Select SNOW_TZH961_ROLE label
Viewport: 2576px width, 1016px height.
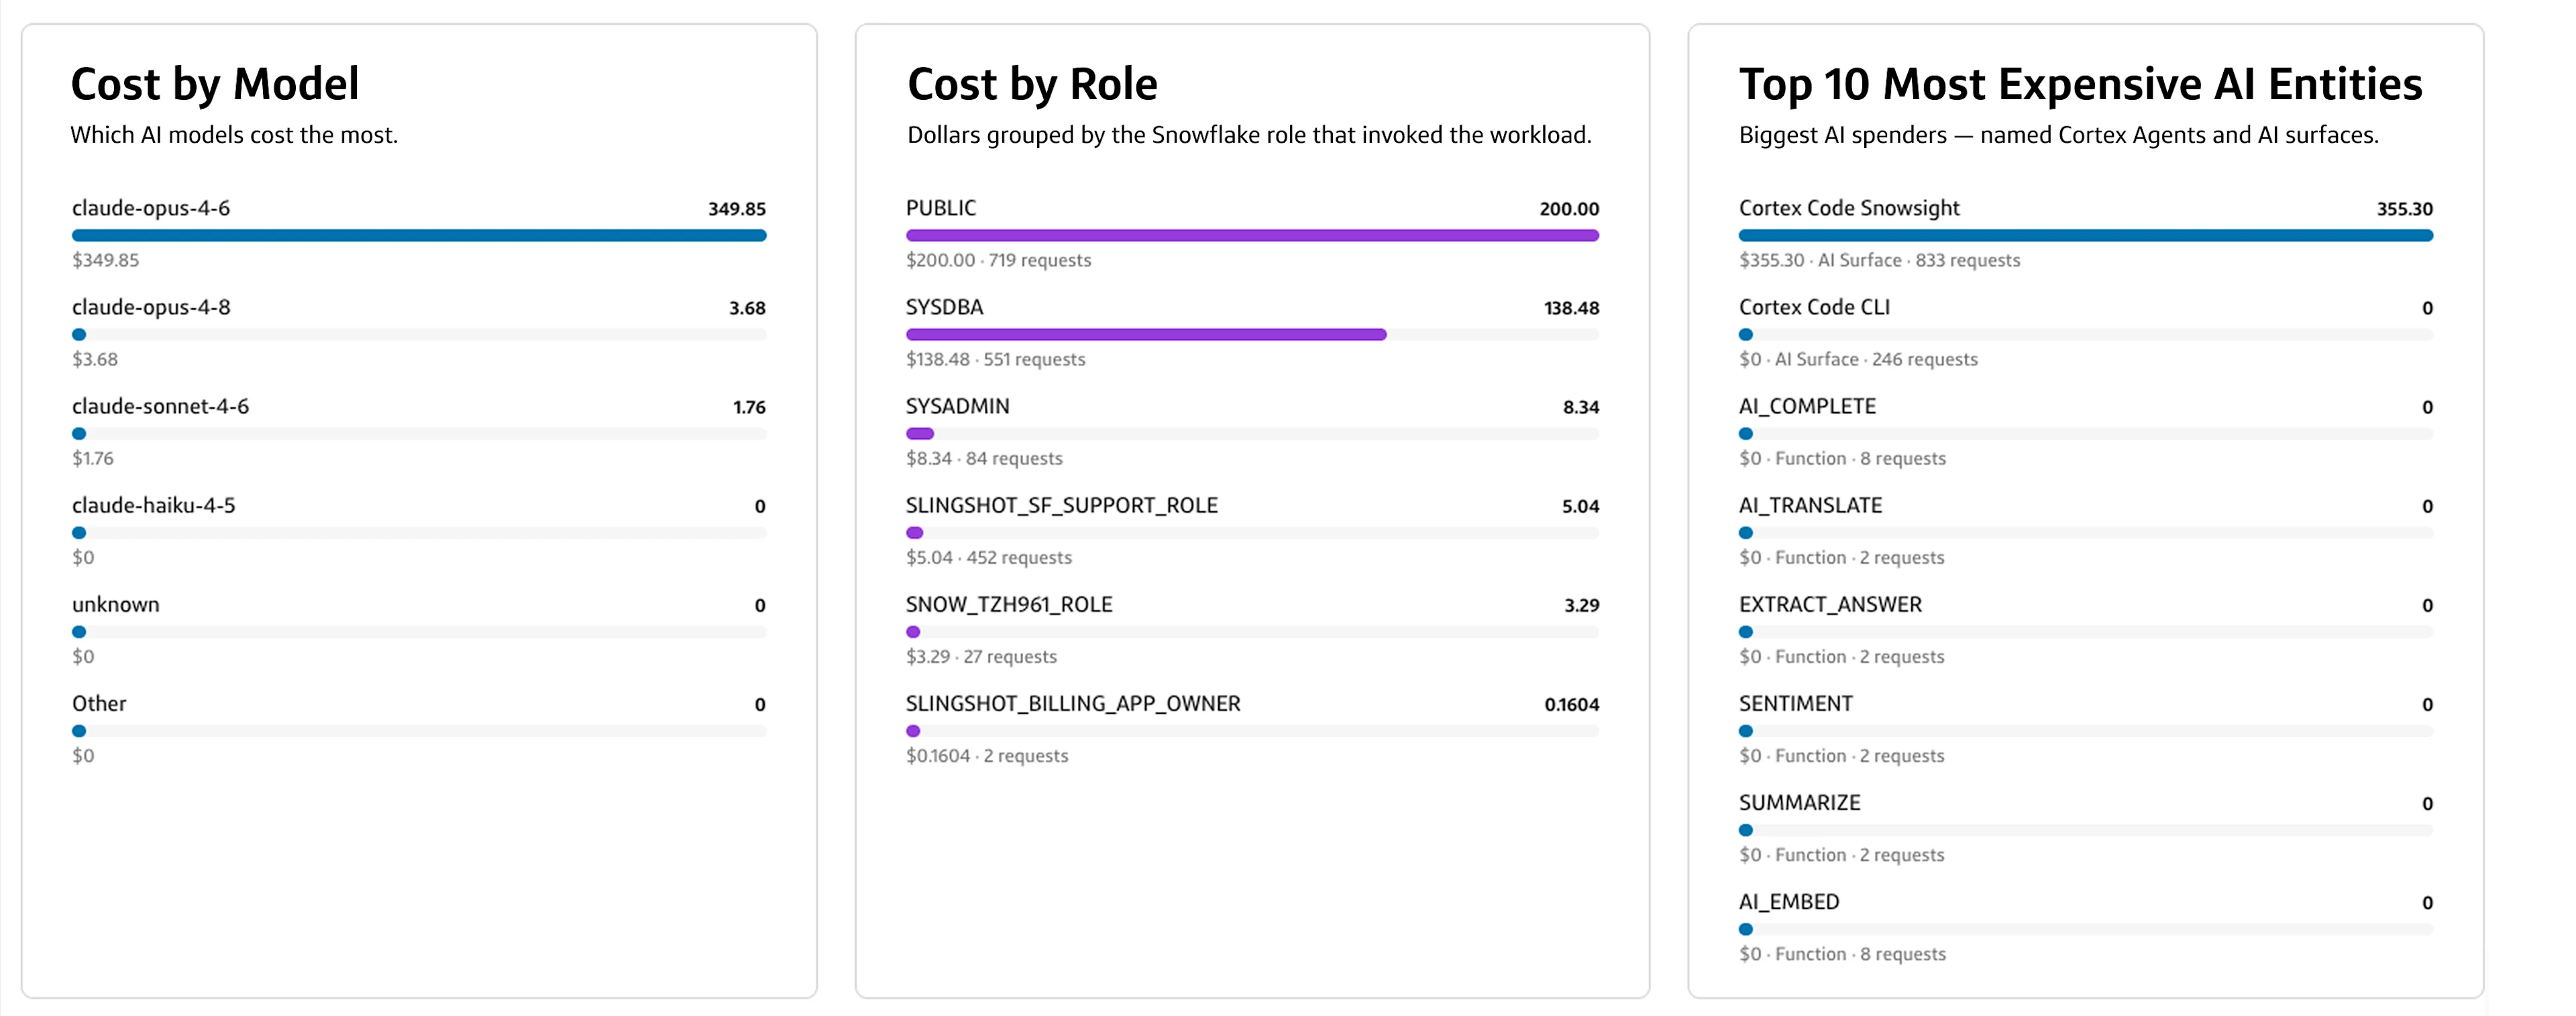[x=1009, y=605]
